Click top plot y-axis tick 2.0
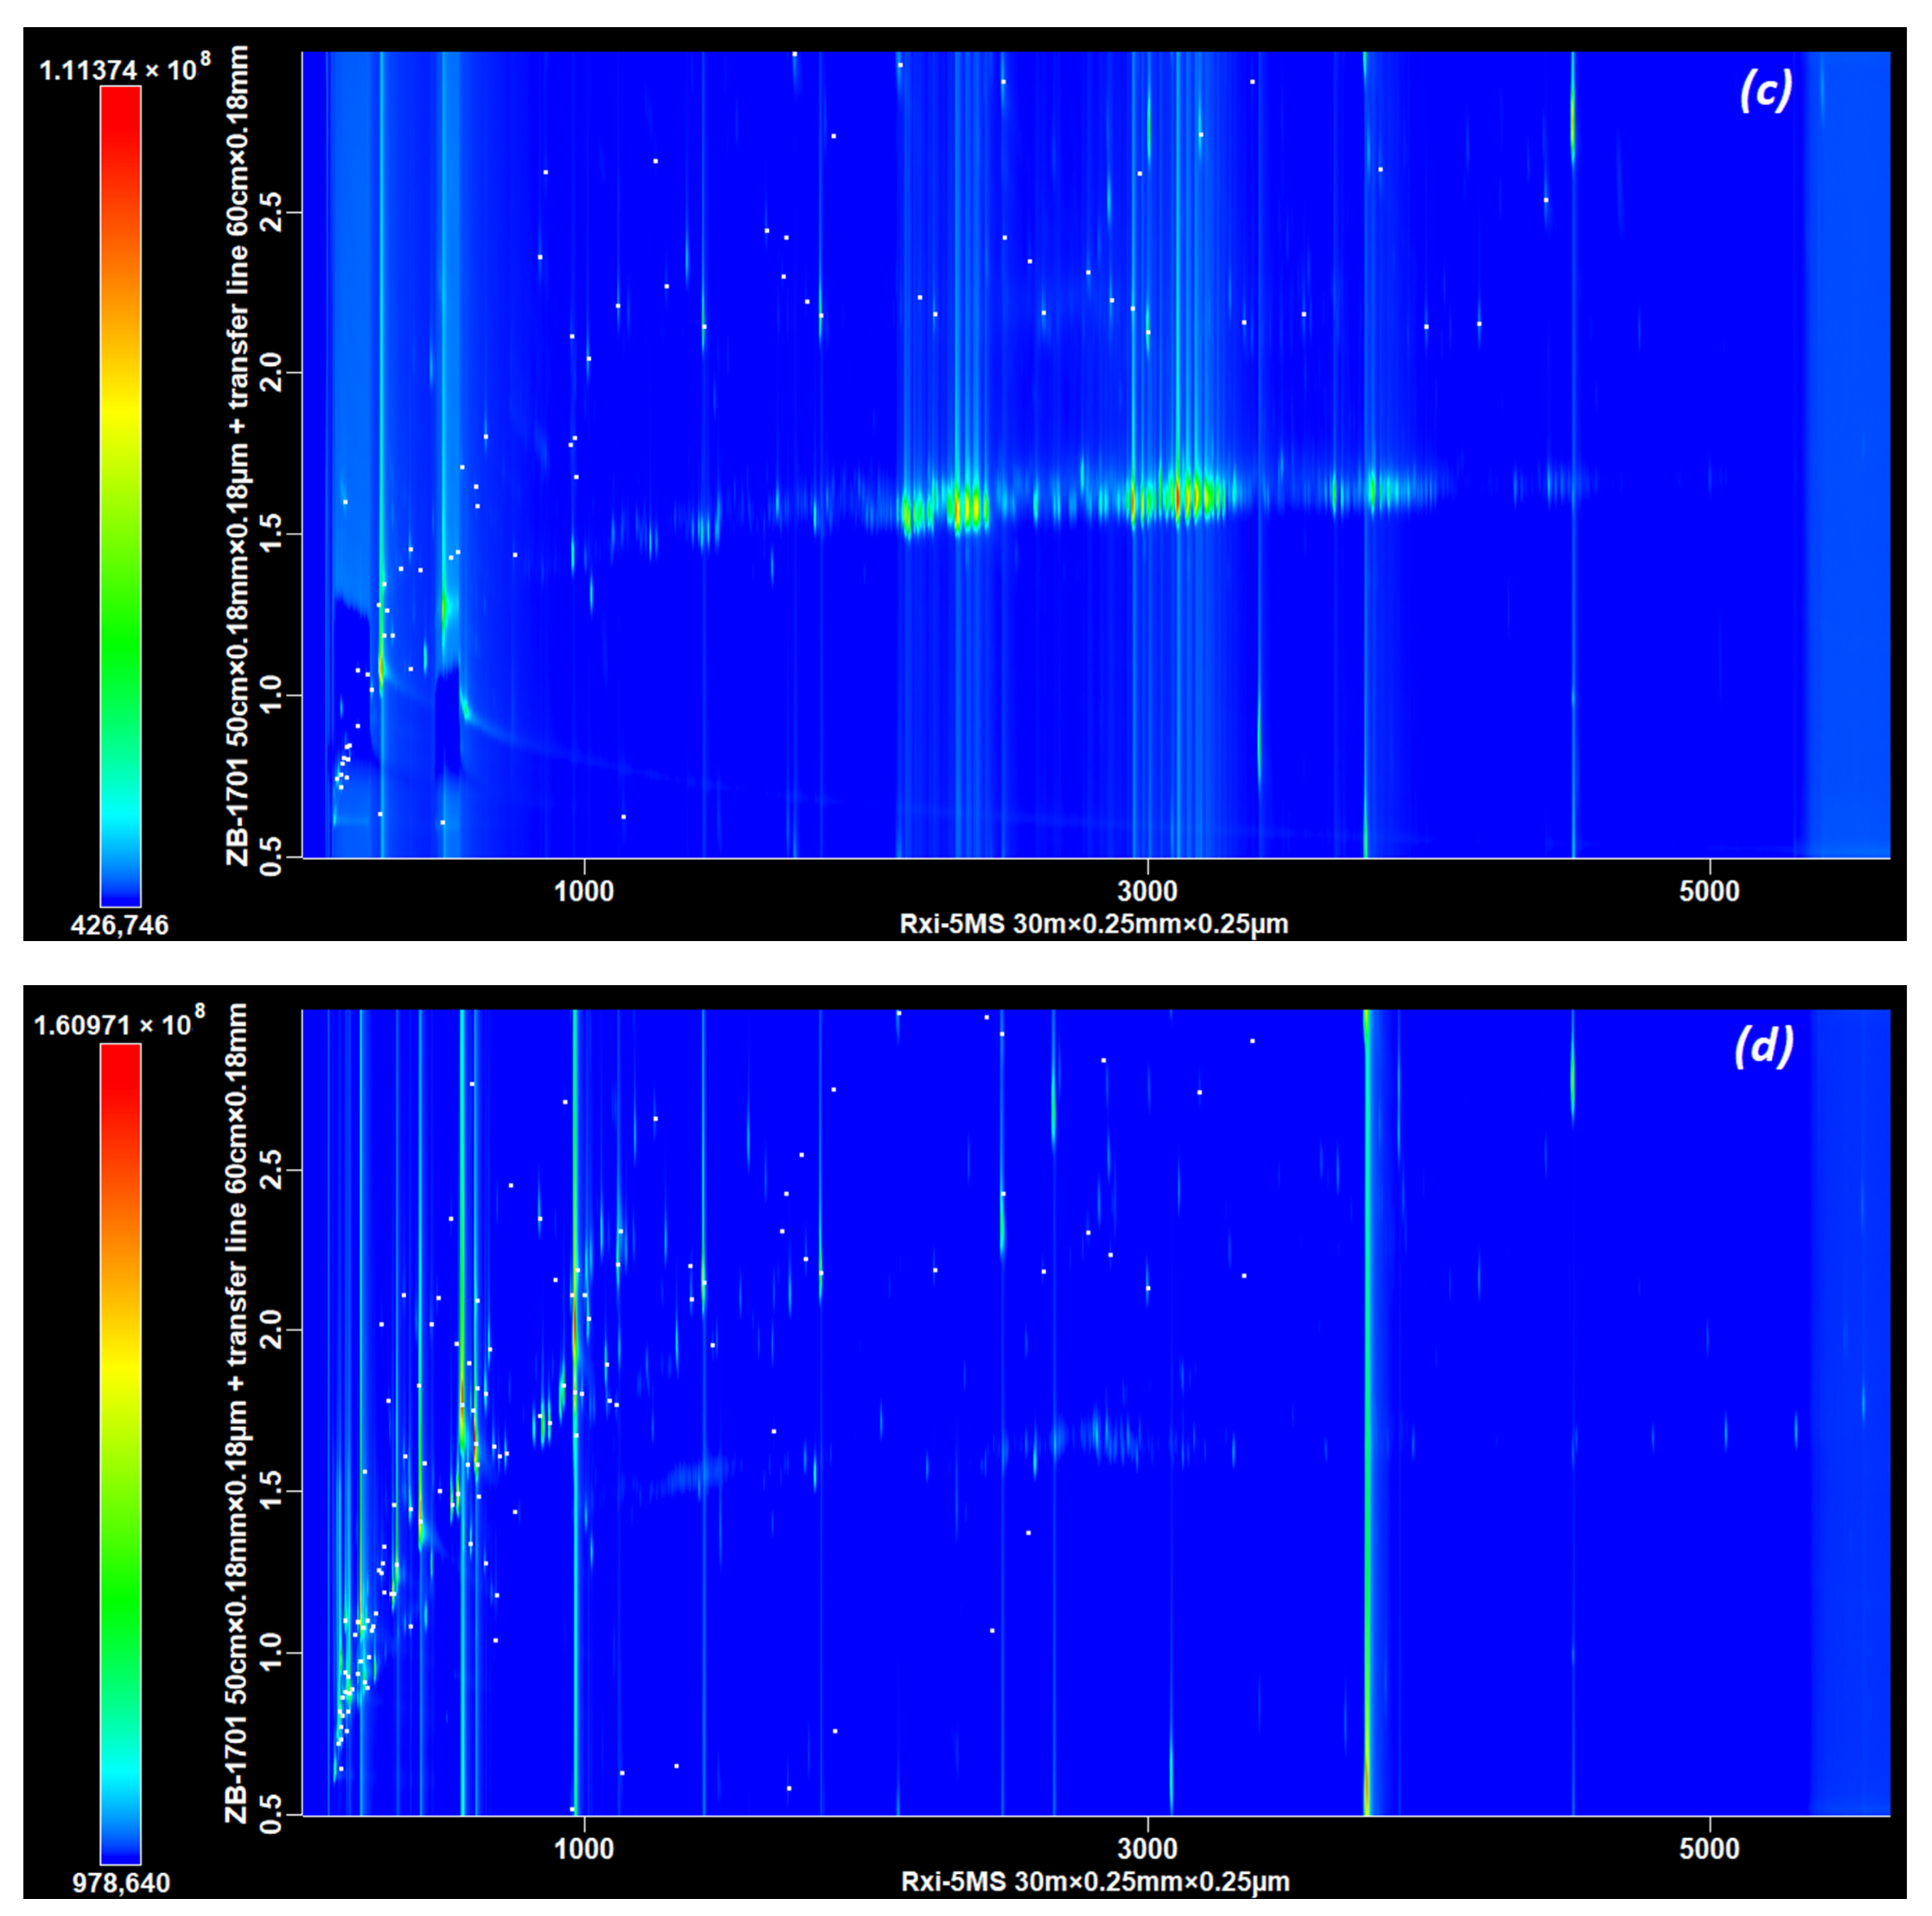The height and width of the screenshot is (1916, 1932). point(271,373)
